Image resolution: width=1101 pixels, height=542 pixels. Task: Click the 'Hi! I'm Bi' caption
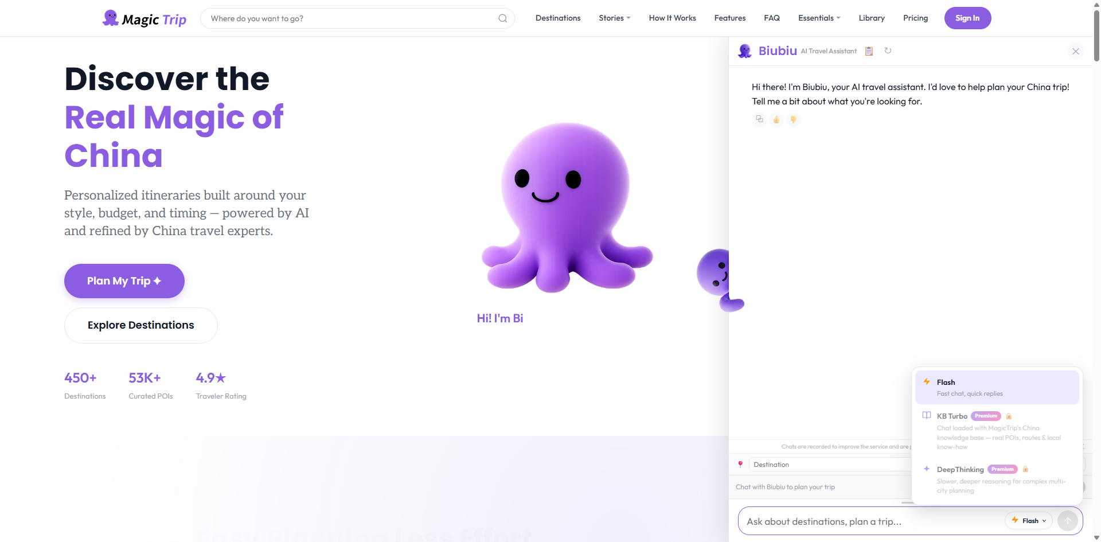pos(500,318)
